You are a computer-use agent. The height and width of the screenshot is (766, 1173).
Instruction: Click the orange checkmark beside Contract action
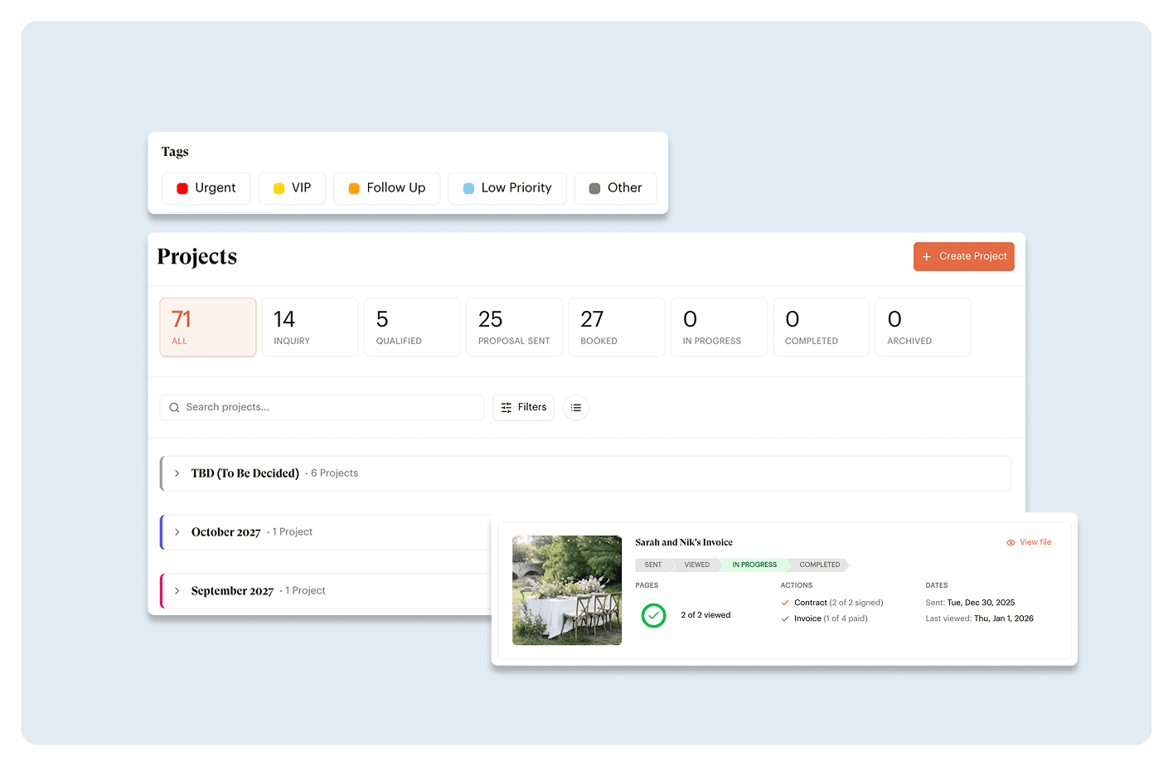(x=784, y=603)
